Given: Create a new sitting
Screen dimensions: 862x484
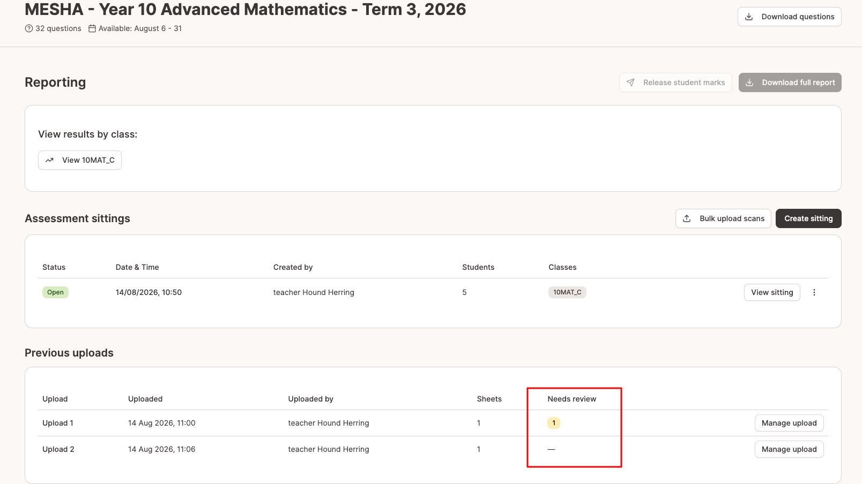Looking at the screenshot, I should pos(808,218).
